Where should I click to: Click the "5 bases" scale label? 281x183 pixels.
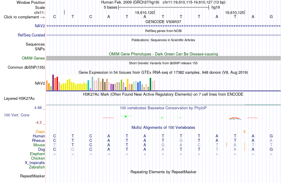[x=110, y=7]
